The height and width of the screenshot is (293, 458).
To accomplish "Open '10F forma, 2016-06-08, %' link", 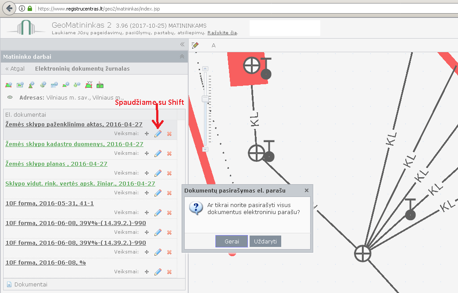I will 46,262.
